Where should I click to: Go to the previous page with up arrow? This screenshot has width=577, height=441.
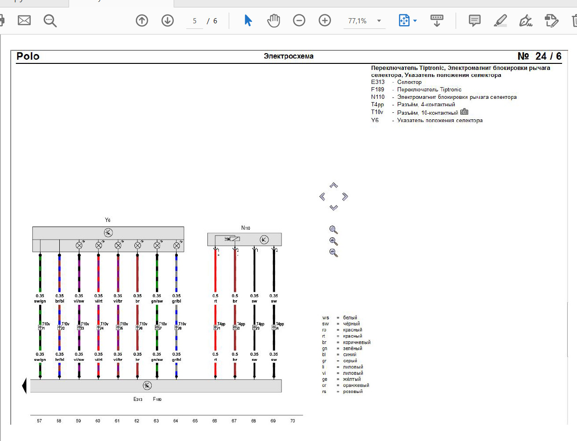pos(142,21)
